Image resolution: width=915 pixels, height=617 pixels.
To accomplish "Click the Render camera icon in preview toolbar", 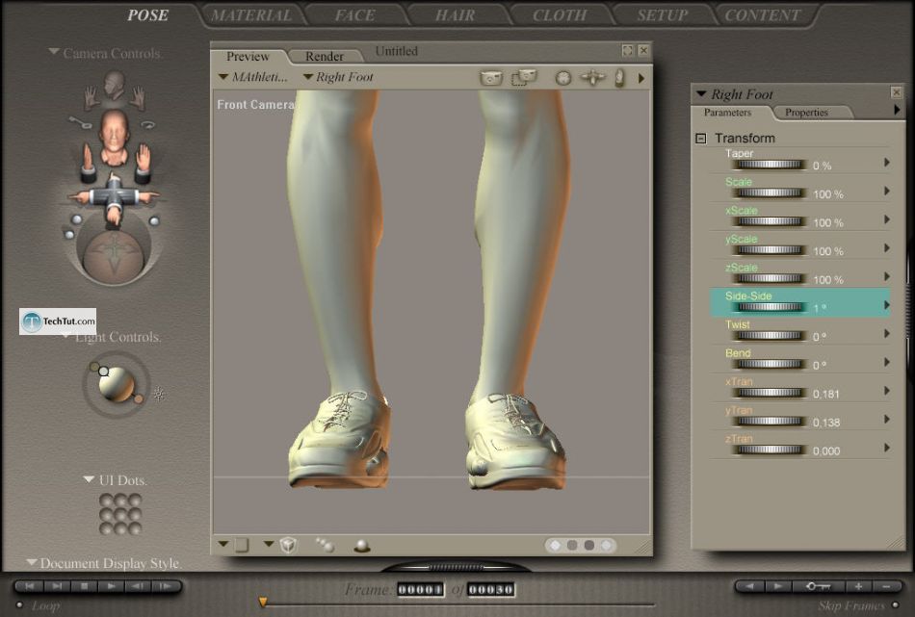I will tap(491, 77).
